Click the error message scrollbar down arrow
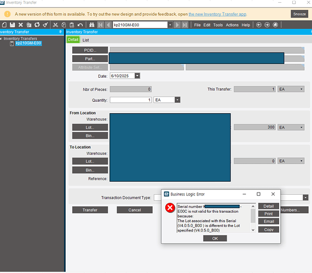This screenshot has height=273, width=312. tap(253, 230)
